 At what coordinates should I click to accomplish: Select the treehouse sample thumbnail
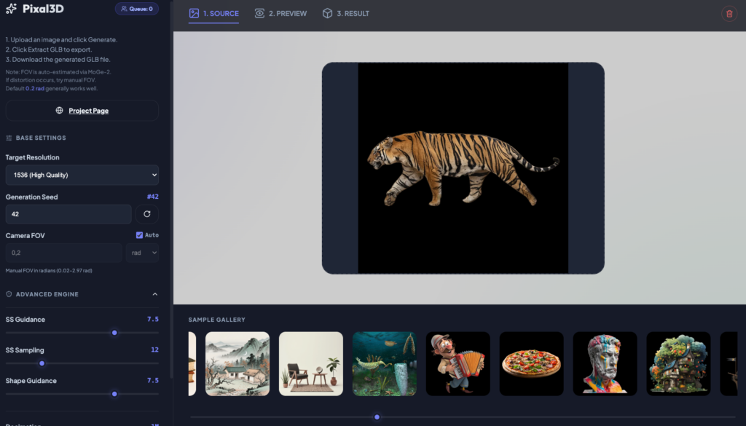[678, 363]
